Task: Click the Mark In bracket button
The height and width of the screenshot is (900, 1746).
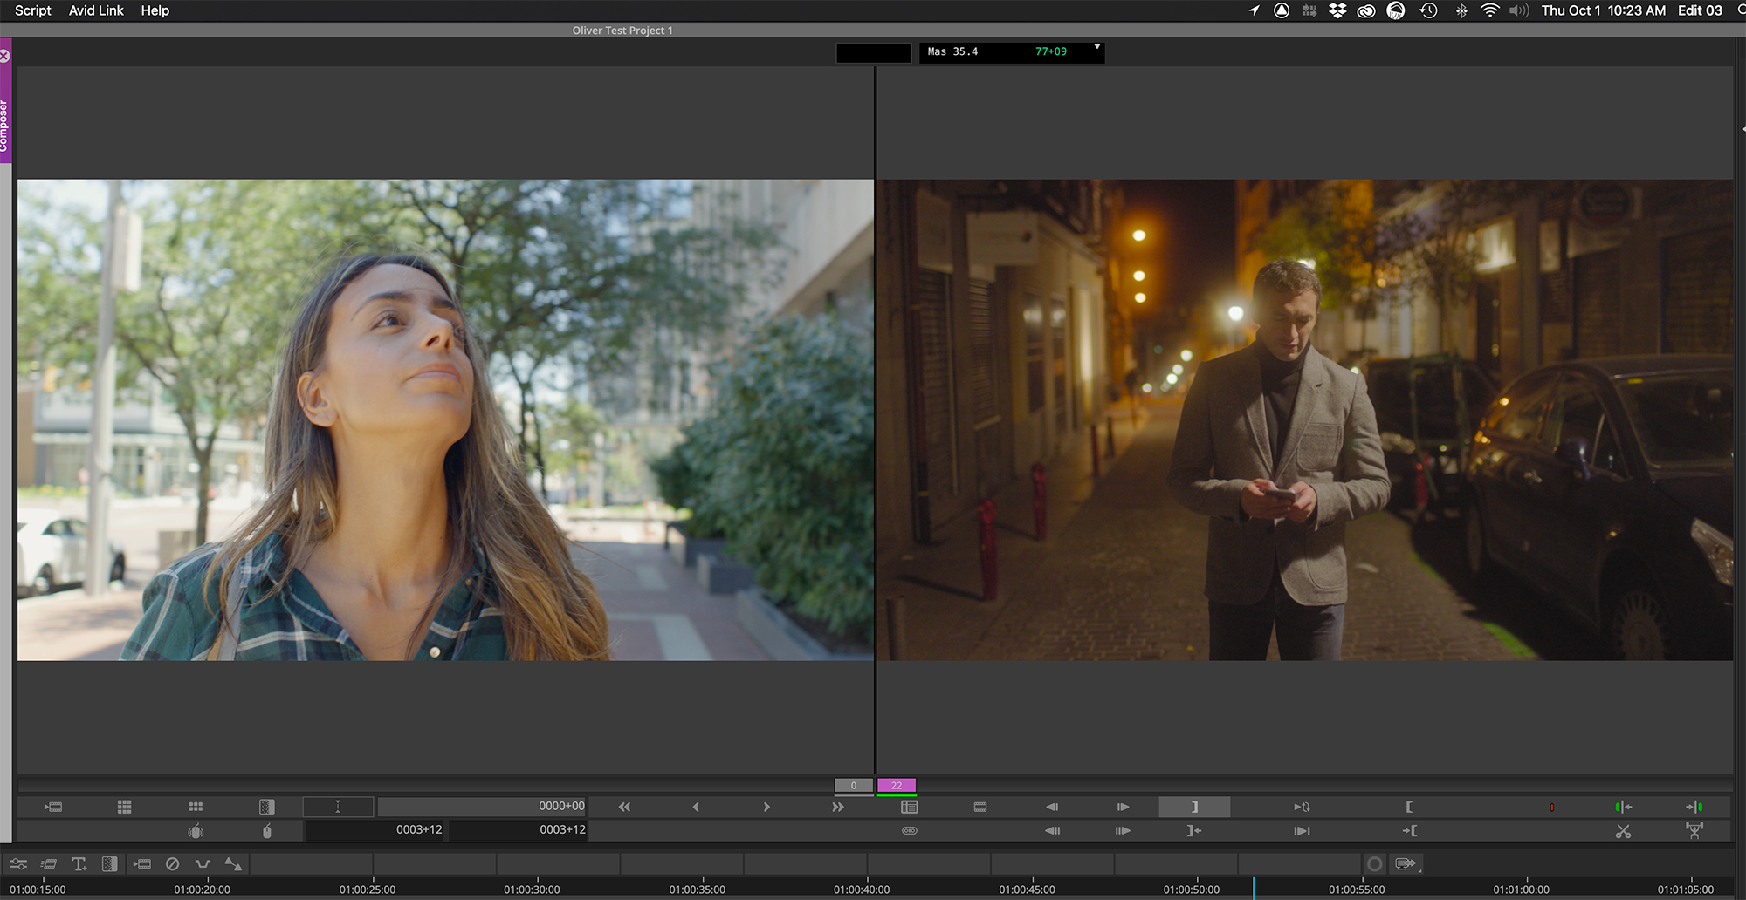Action: click(x=1409, y=807)
